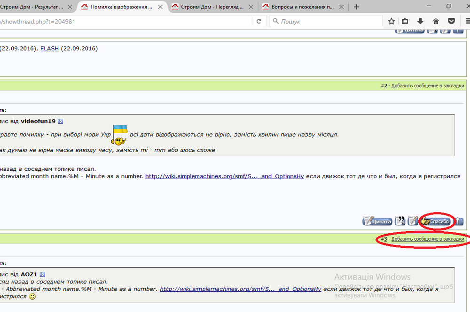
Task: Select the 'Помилка відображення' tab
Action: (121, 7)
